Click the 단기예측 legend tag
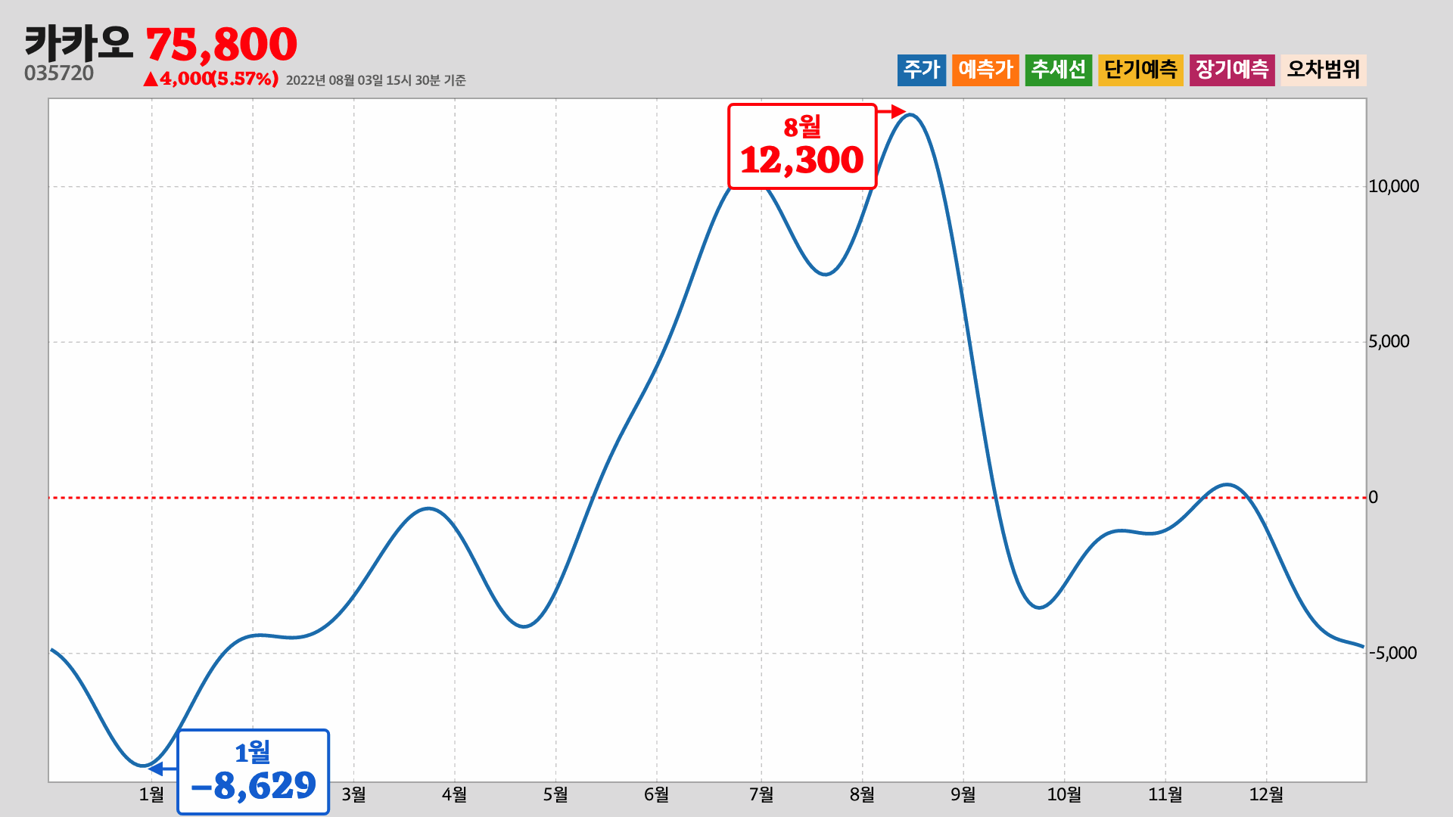Image resolution: width=1453 pixels, height=817 pixels. (x=1140, y=70)
